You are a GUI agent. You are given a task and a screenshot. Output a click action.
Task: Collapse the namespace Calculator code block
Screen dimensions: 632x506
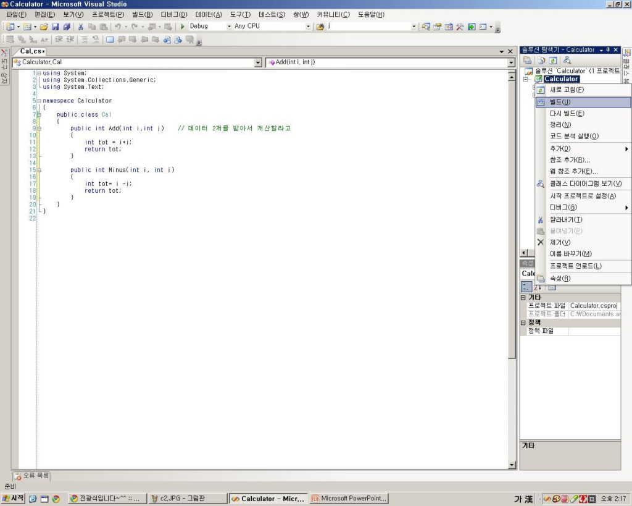click(x=39, y=101)
